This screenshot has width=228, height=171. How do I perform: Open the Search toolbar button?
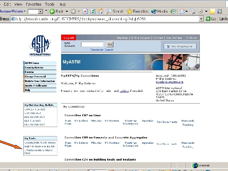[115, 11]
